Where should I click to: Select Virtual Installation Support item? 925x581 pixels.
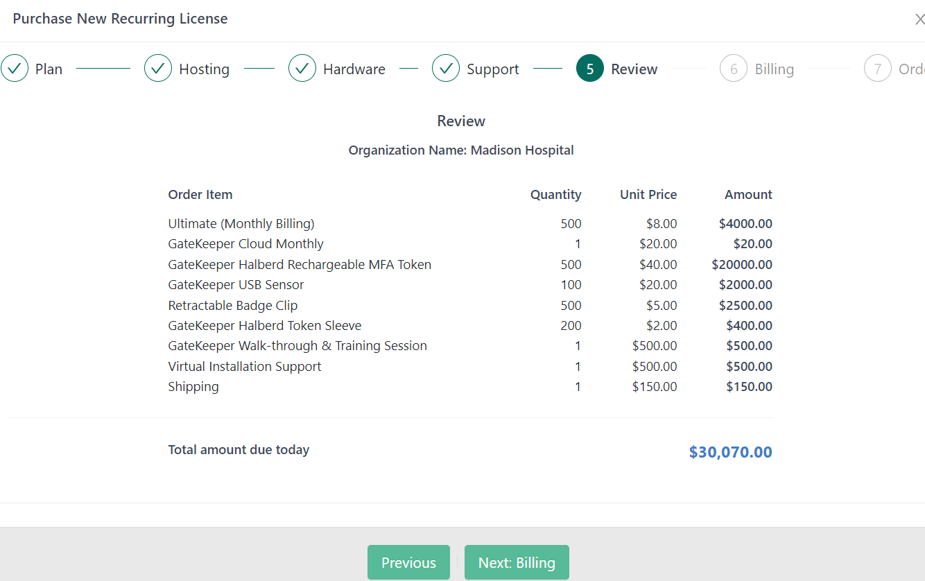(x=245, y=367)
